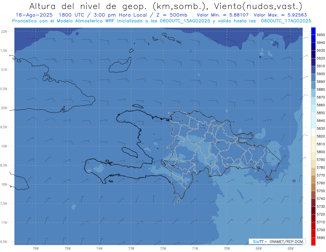Click the '74W' longitude label

click(x=99, y=248)
